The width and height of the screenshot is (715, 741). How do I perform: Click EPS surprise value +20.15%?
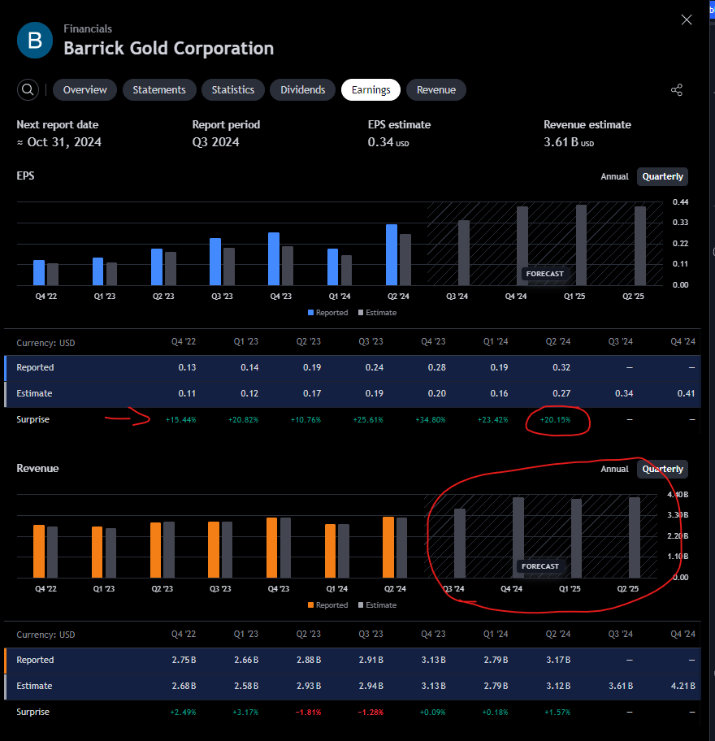(555, 419)
